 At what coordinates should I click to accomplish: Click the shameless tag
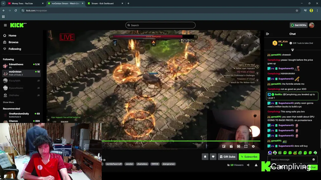click(142, 164)
